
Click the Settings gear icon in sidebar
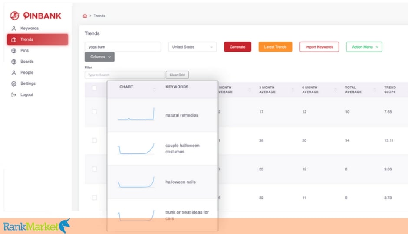pyautogui.click(x=14, y=84)
